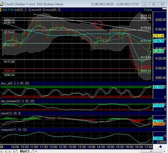Click the 17:00 time axis label
Viewport: 168px width, 153px height.
(x=148, y=147)
